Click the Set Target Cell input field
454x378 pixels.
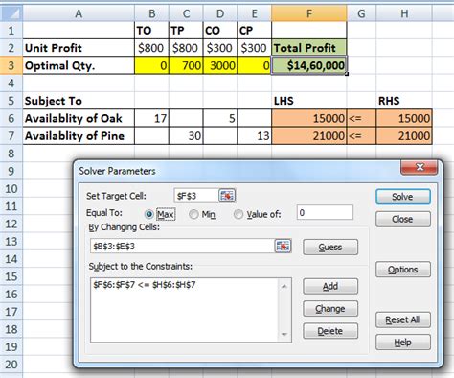pyautogui.click(x=196, y=196)
